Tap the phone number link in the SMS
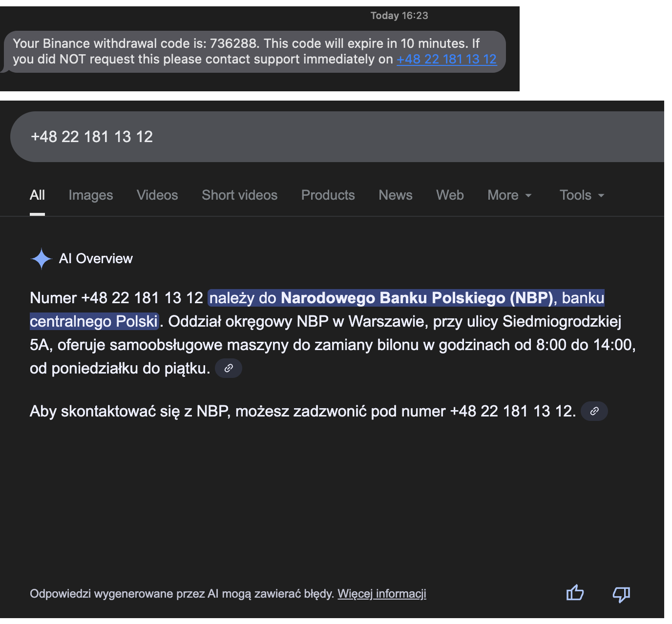 click(x=446, y=59)
